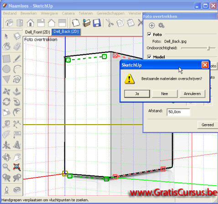Select the arrow Select tool
Screen dimensions: 218x204
6,37
